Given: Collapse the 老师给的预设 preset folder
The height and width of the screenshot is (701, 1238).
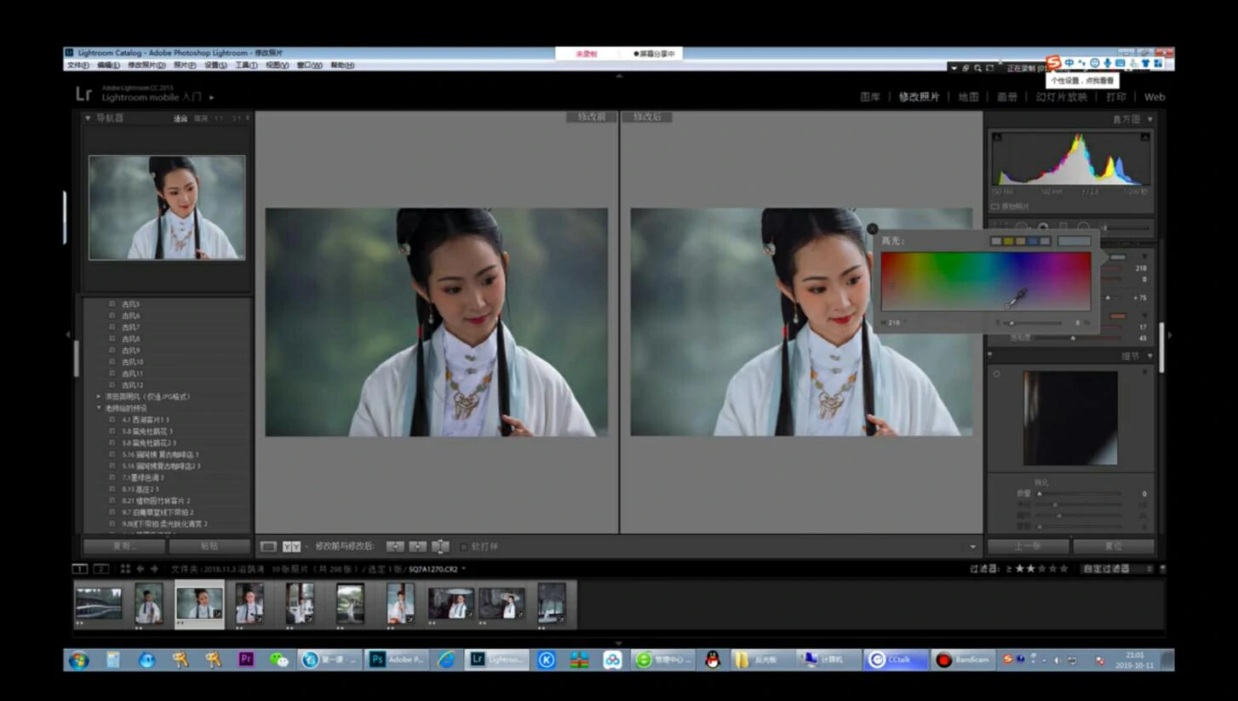Looking at the screenshot, I should [x=99, y=408].
